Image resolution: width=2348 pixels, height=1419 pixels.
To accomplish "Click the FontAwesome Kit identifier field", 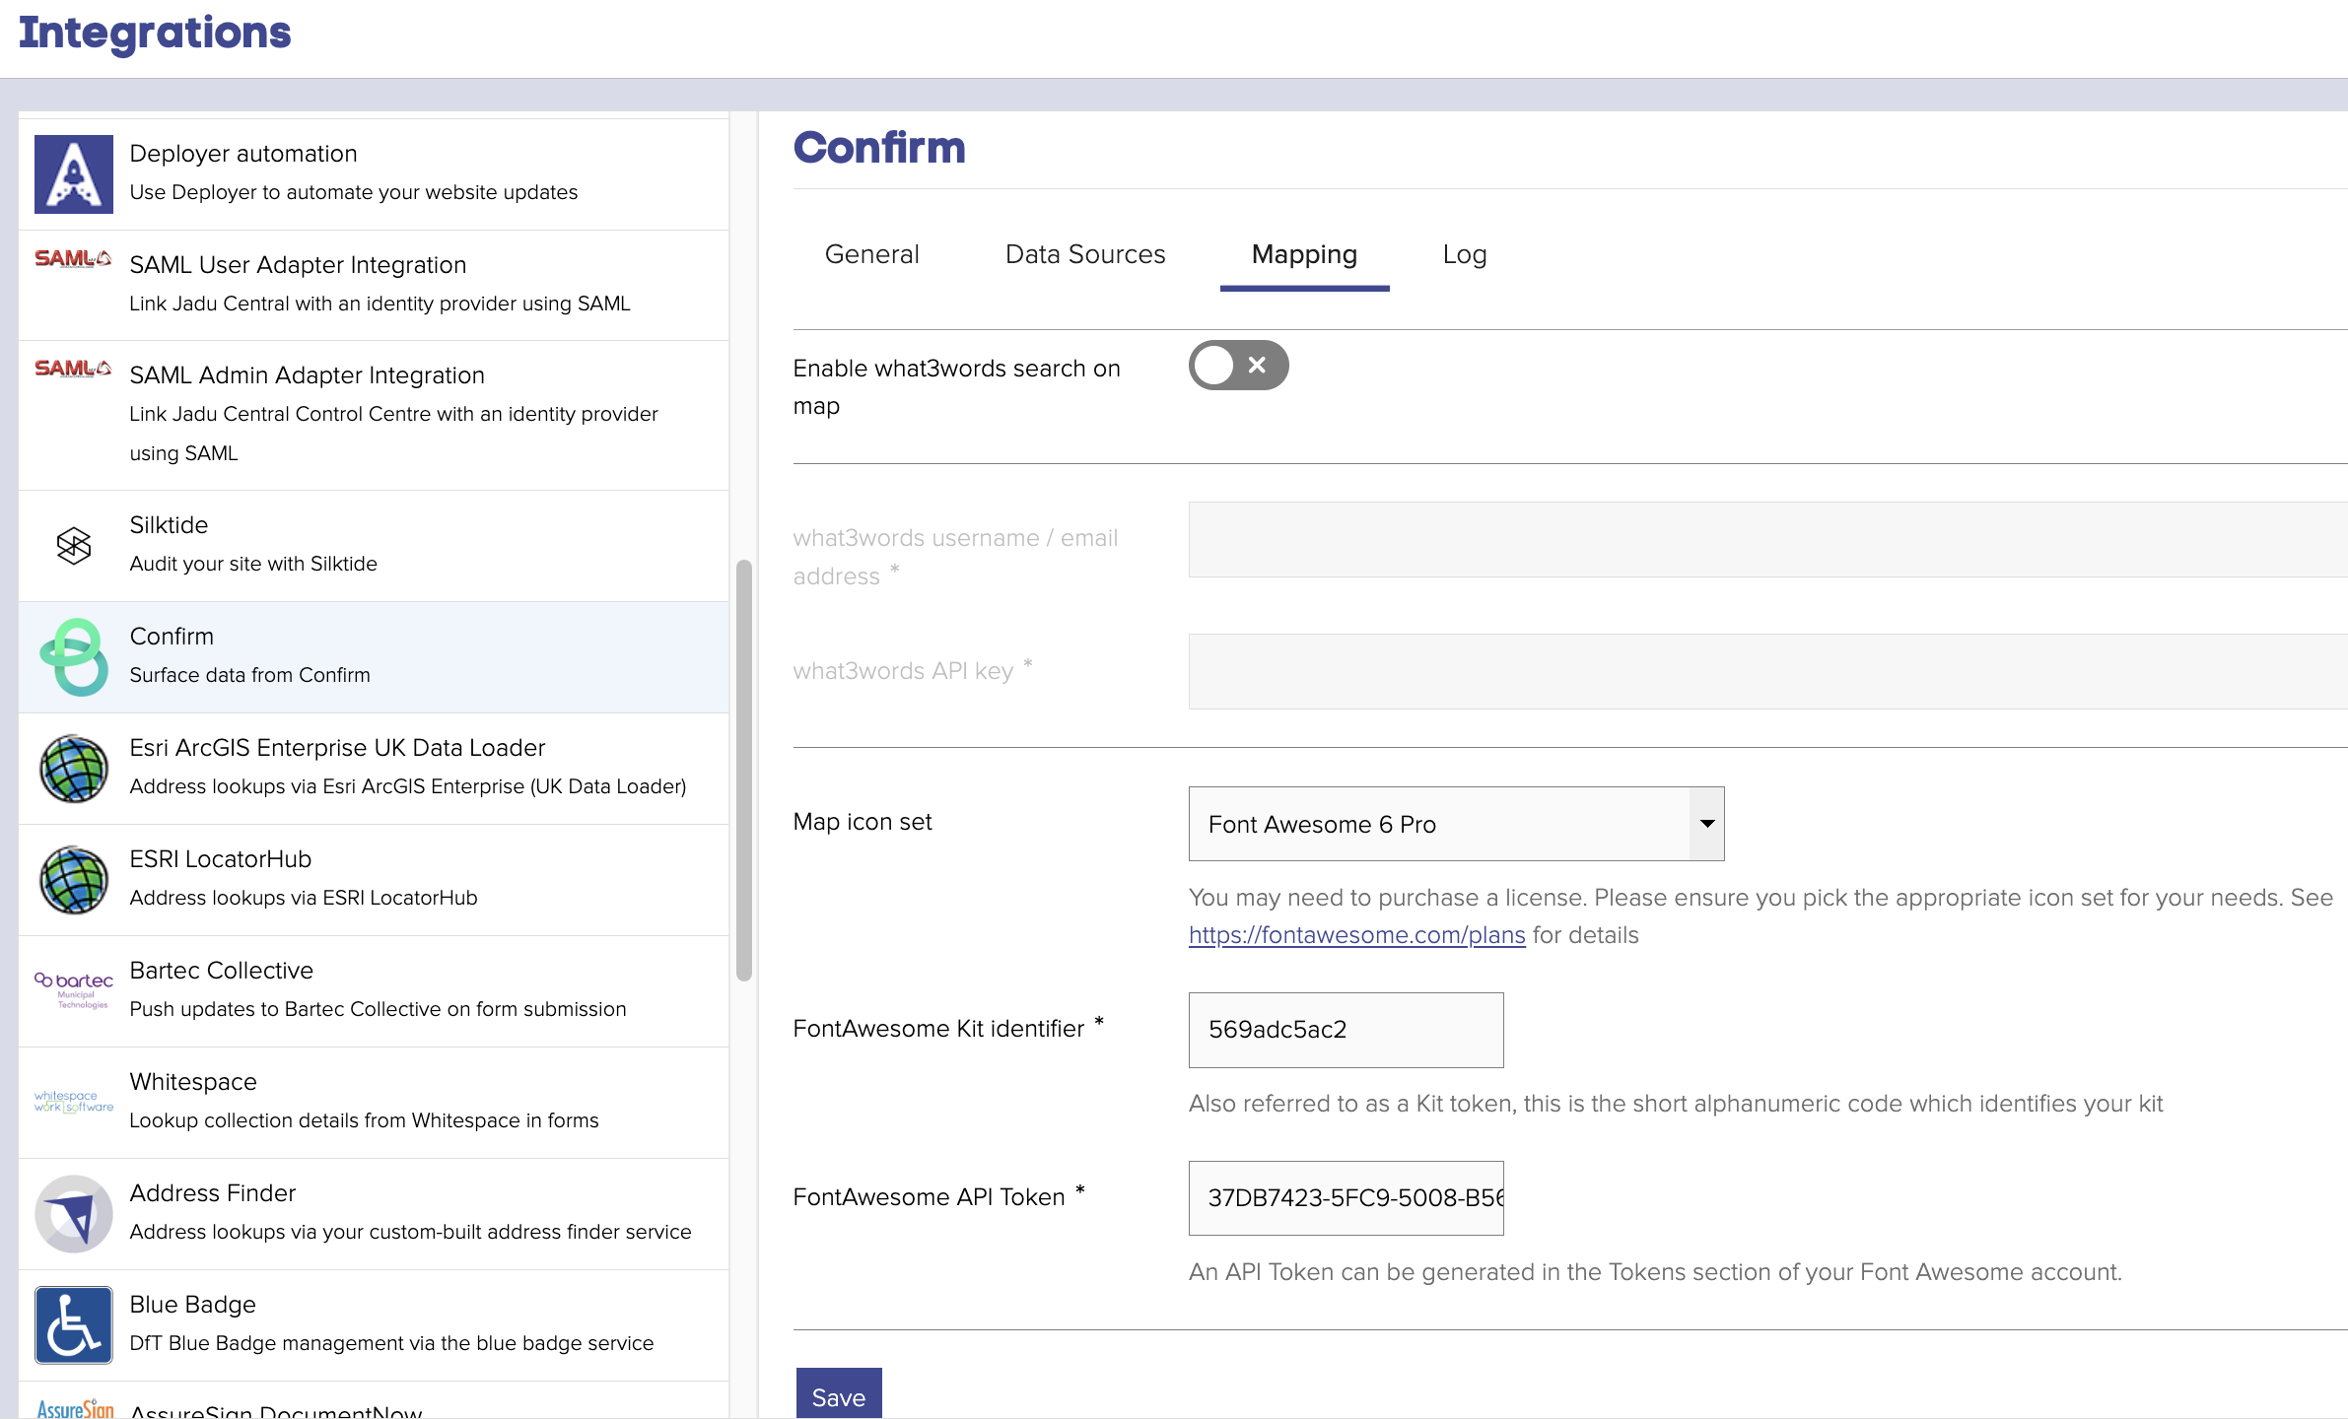I will (1346, 1030).
